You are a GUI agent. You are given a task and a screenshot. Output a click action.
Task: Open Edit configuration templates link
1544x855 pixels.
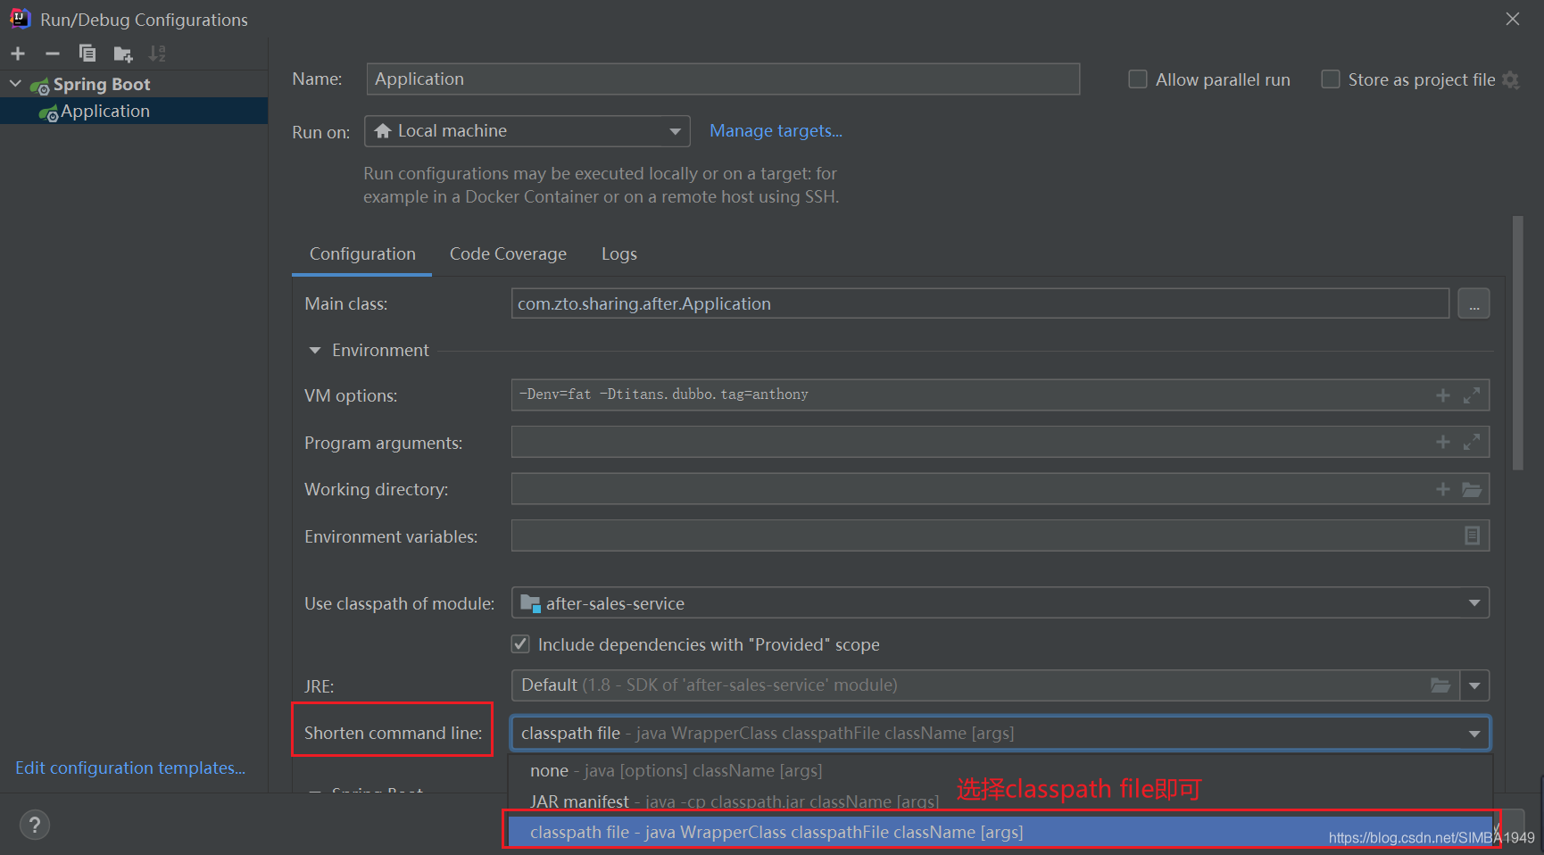click(x=130, y=768)
